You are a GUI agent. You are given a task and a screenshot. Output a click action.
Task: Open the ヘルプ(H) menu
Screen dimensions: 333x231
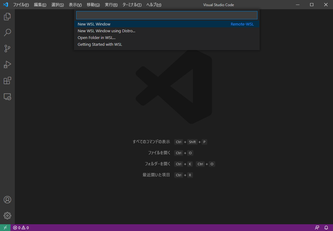[x=154, y=5]
